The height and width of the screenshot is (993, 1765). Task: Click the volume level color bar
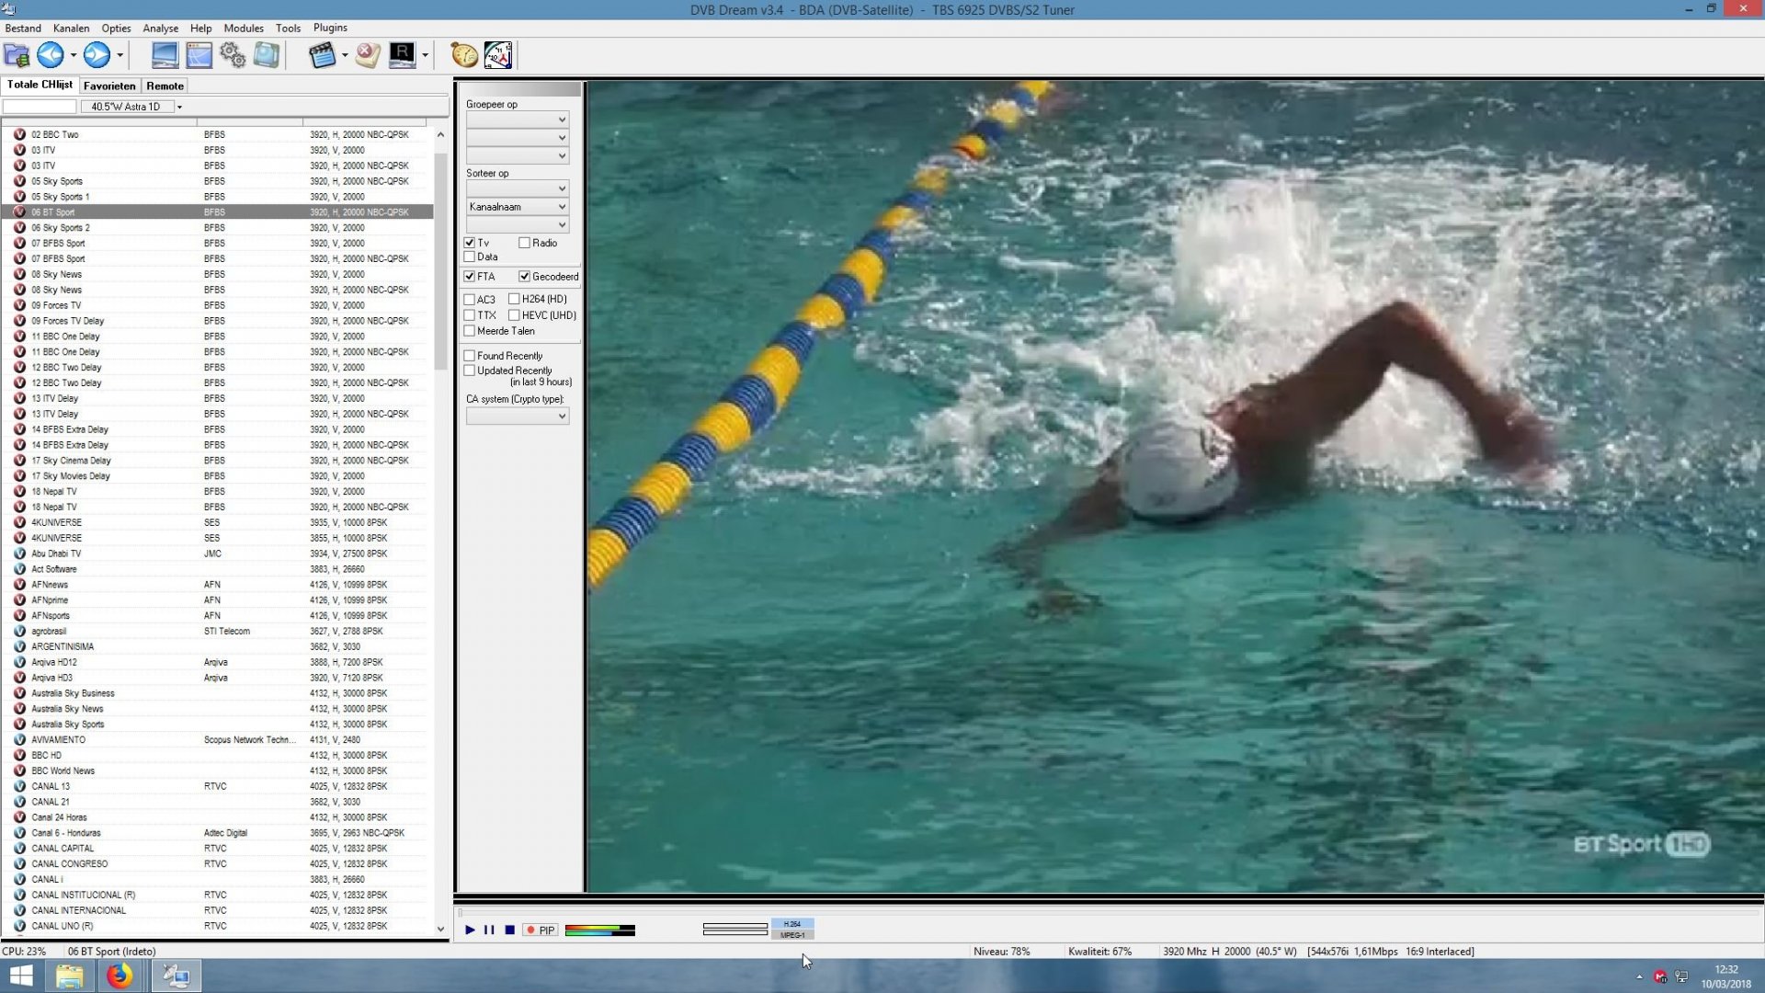[x=599, y=930]
